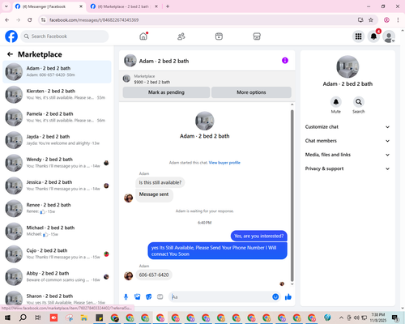Image resolution: width=405 pixels, height=324 pixels.
Task: Open the Menu grid icon
Action: coord(358,36)
